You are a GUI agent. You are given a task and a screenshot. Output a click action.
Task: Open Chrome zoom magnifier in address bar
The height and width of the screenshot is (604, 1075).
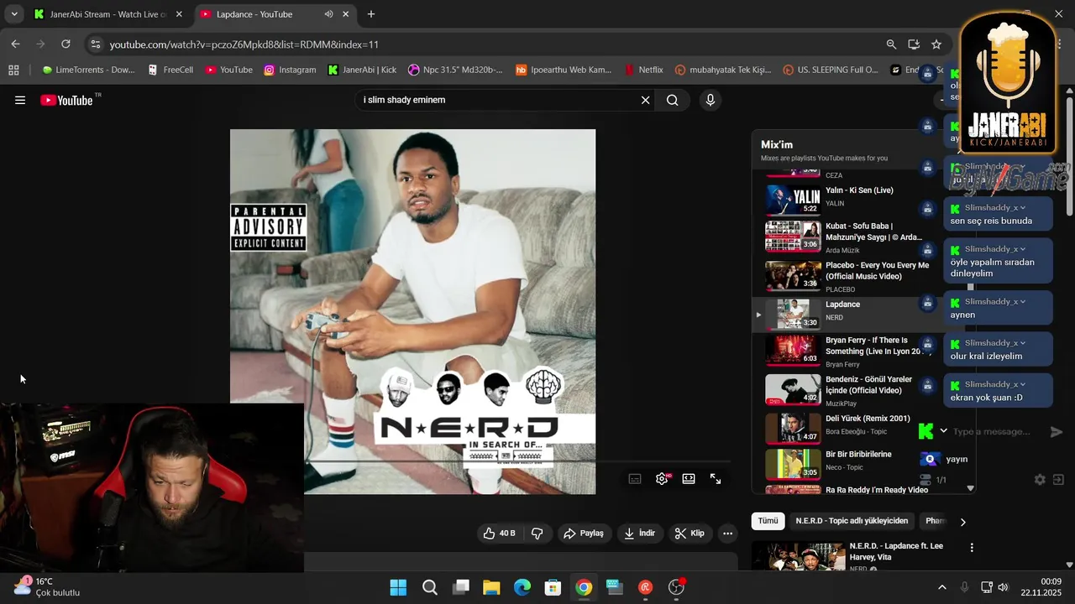pyautogui.click(x=891, y=44)
